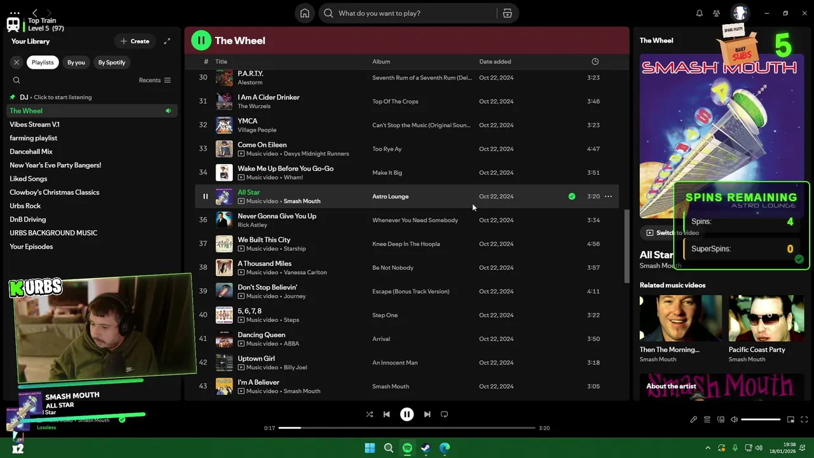814x458 pixels.
Task: Open more options for All Star
Action: tap(609, 197)
